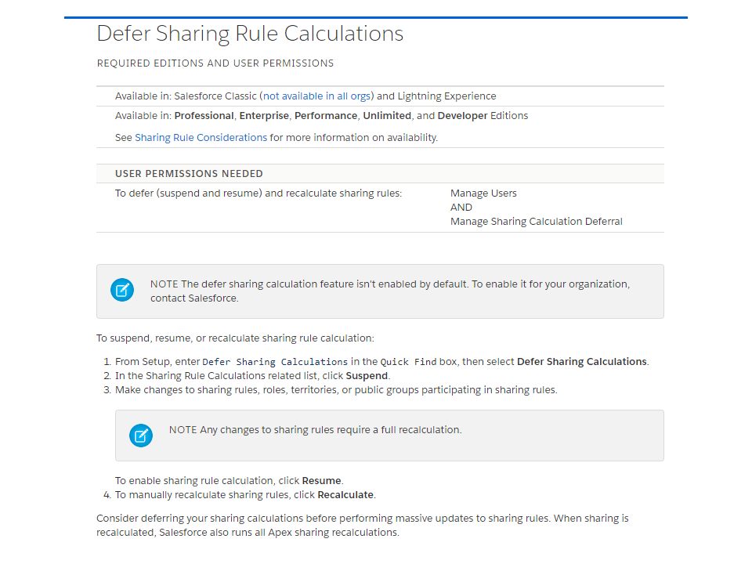Click 'NOTE Any changes to sharing rules' text
This screenshot has height=564, width=752.
pyautogui.click(x=315, y=430)
